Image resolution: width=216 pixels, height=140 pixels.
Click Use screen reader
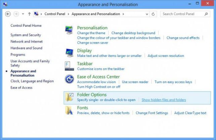click(135, 82)
